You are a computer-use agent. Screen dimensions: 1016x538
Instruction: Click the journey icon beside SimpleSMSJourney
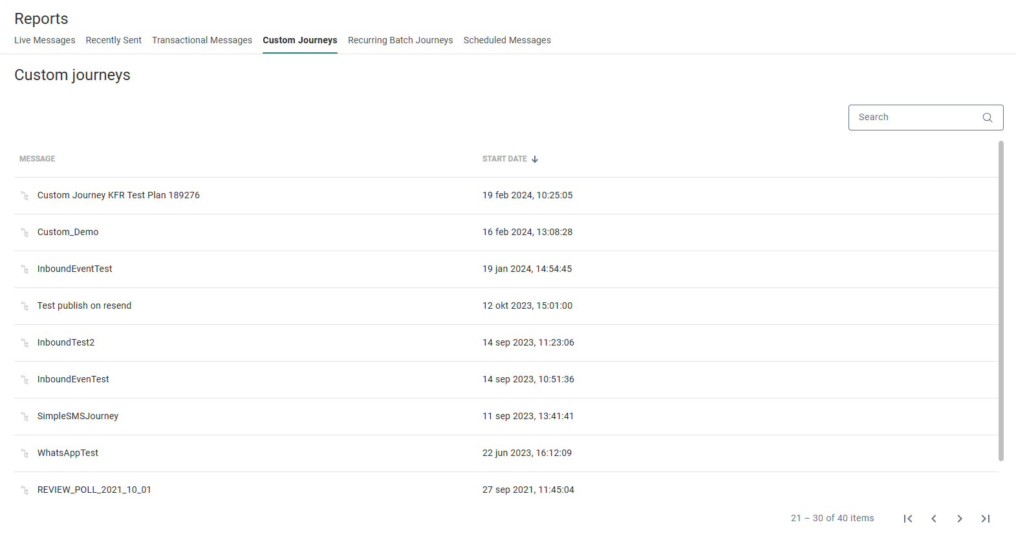coord(25,417)
